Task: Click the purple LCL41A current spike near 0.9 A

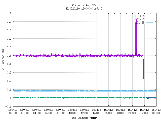Action: [x=136, y=38]
